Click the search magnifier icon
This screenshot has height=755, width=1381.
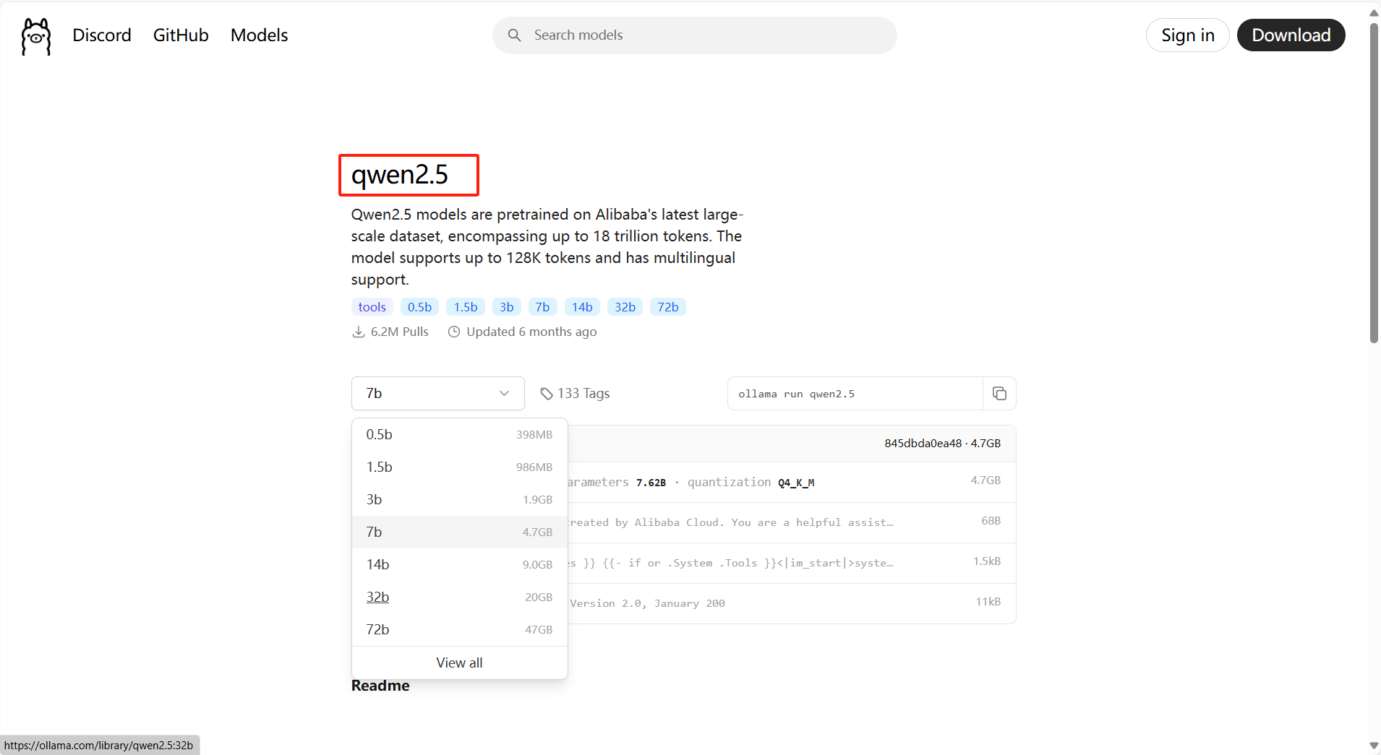[x=514, y=35]
